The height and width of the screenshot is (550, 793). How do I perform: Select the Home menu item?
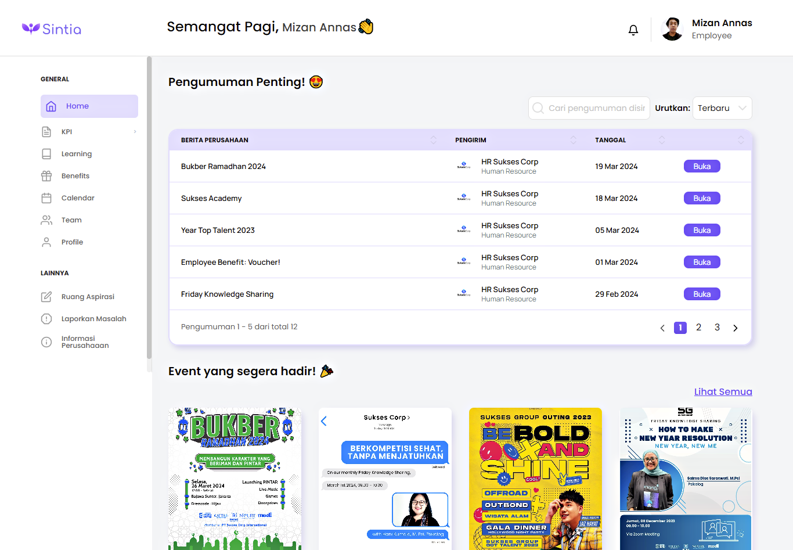click(x=89, y=106)
